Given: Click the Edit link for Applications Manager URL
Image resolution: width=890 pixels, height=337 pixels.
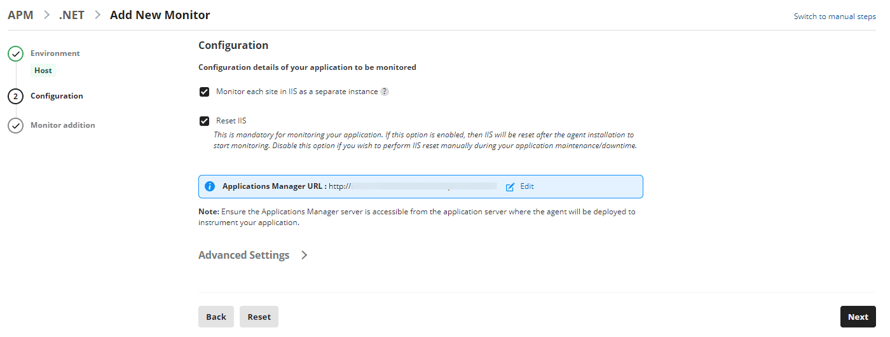Looking at the screenshot, I should click(527, 186).
